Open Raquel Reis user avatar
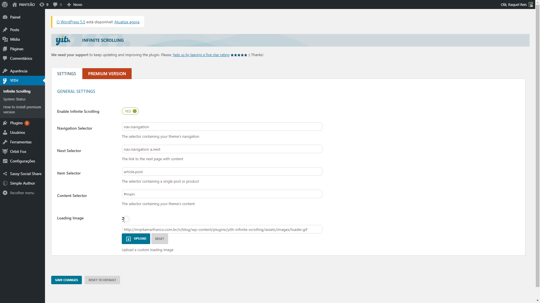The image size is (540, 303). 531,4
